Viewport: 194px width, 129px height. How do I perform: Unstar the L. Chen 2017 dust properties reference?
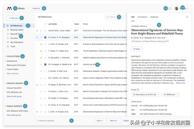(x=41, y=44)
